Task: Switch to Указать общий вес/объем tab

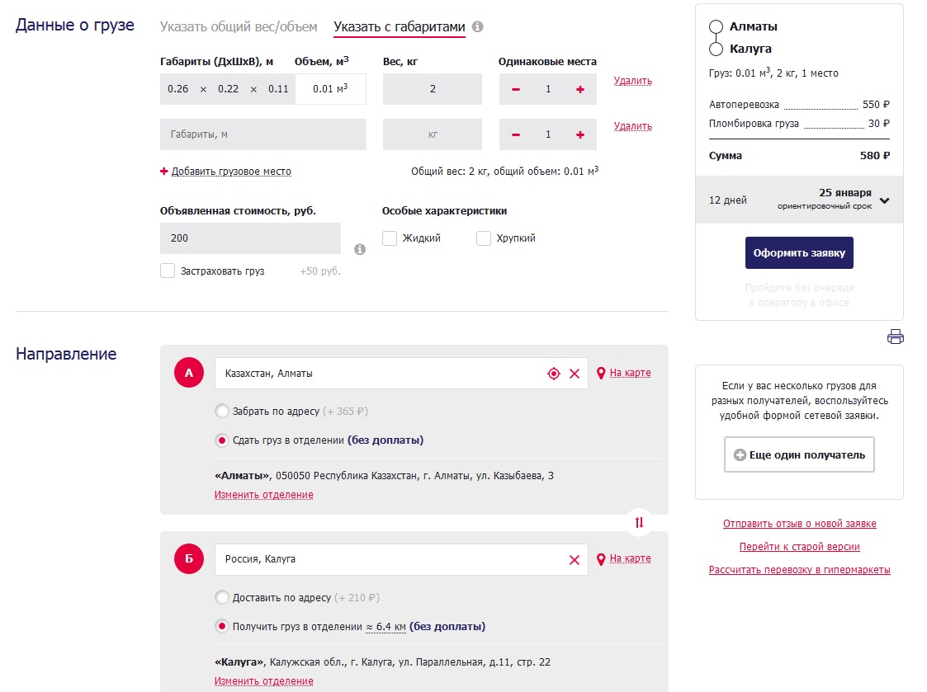Action: 239,27
